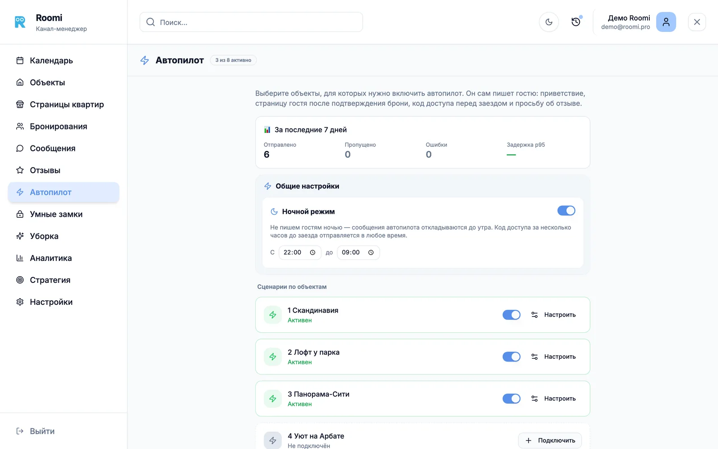
Task: Click the search magnifier icon
Action: click(x=151, y=22)
